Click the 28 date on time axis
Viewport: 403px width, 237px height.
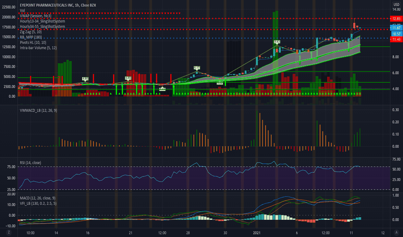click(x=188, y=233)
